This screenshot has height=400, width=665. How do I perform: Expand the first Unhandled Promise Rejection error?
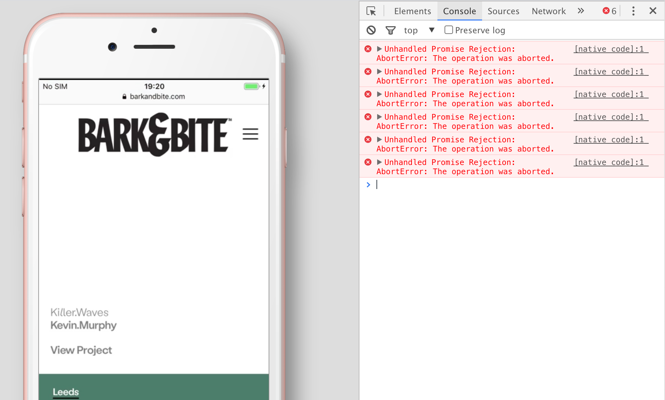pos(379,49)
